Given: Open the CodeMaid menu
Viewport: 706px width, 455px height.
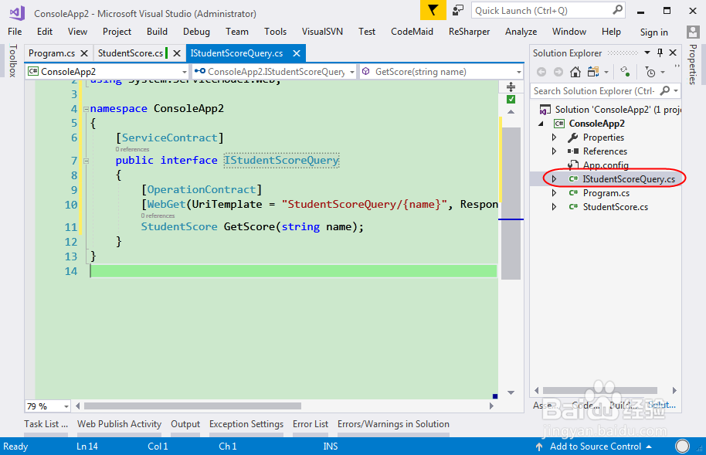Looking at the screenshot, I should pos(412,32).
